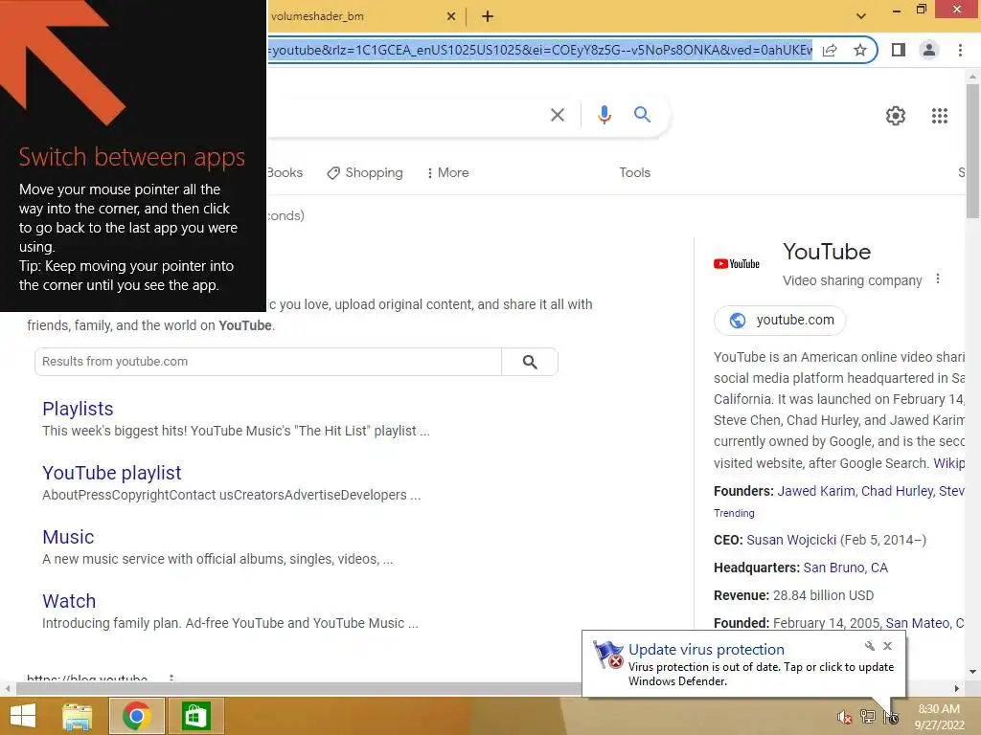Start voice search with microphone
Screen dimensions: 981x735
(x=604, y=115)
